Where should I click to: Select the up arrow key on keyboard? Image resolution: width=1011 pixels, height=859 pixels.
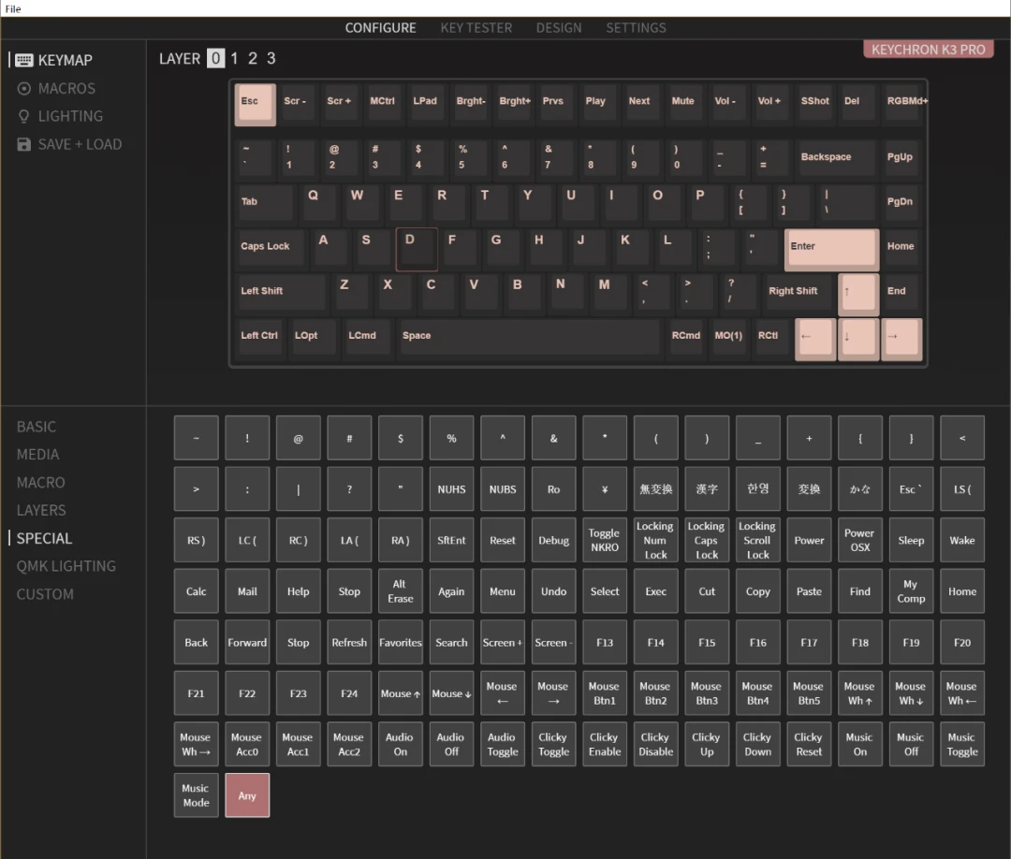pyautogui.click(x=858, y=293)
